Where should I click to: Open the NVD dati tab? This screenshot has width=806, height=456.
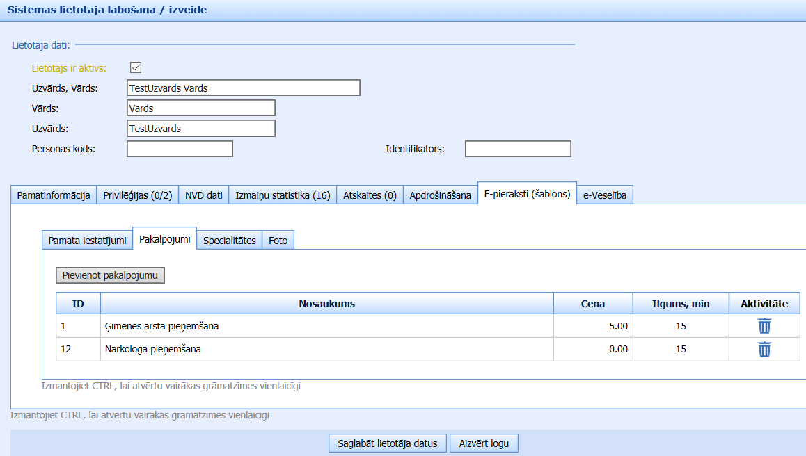[203, 195]
